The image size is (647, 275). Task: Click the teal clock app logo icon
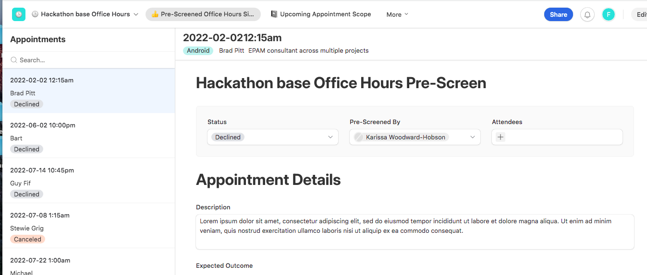(x=19, y=14)
